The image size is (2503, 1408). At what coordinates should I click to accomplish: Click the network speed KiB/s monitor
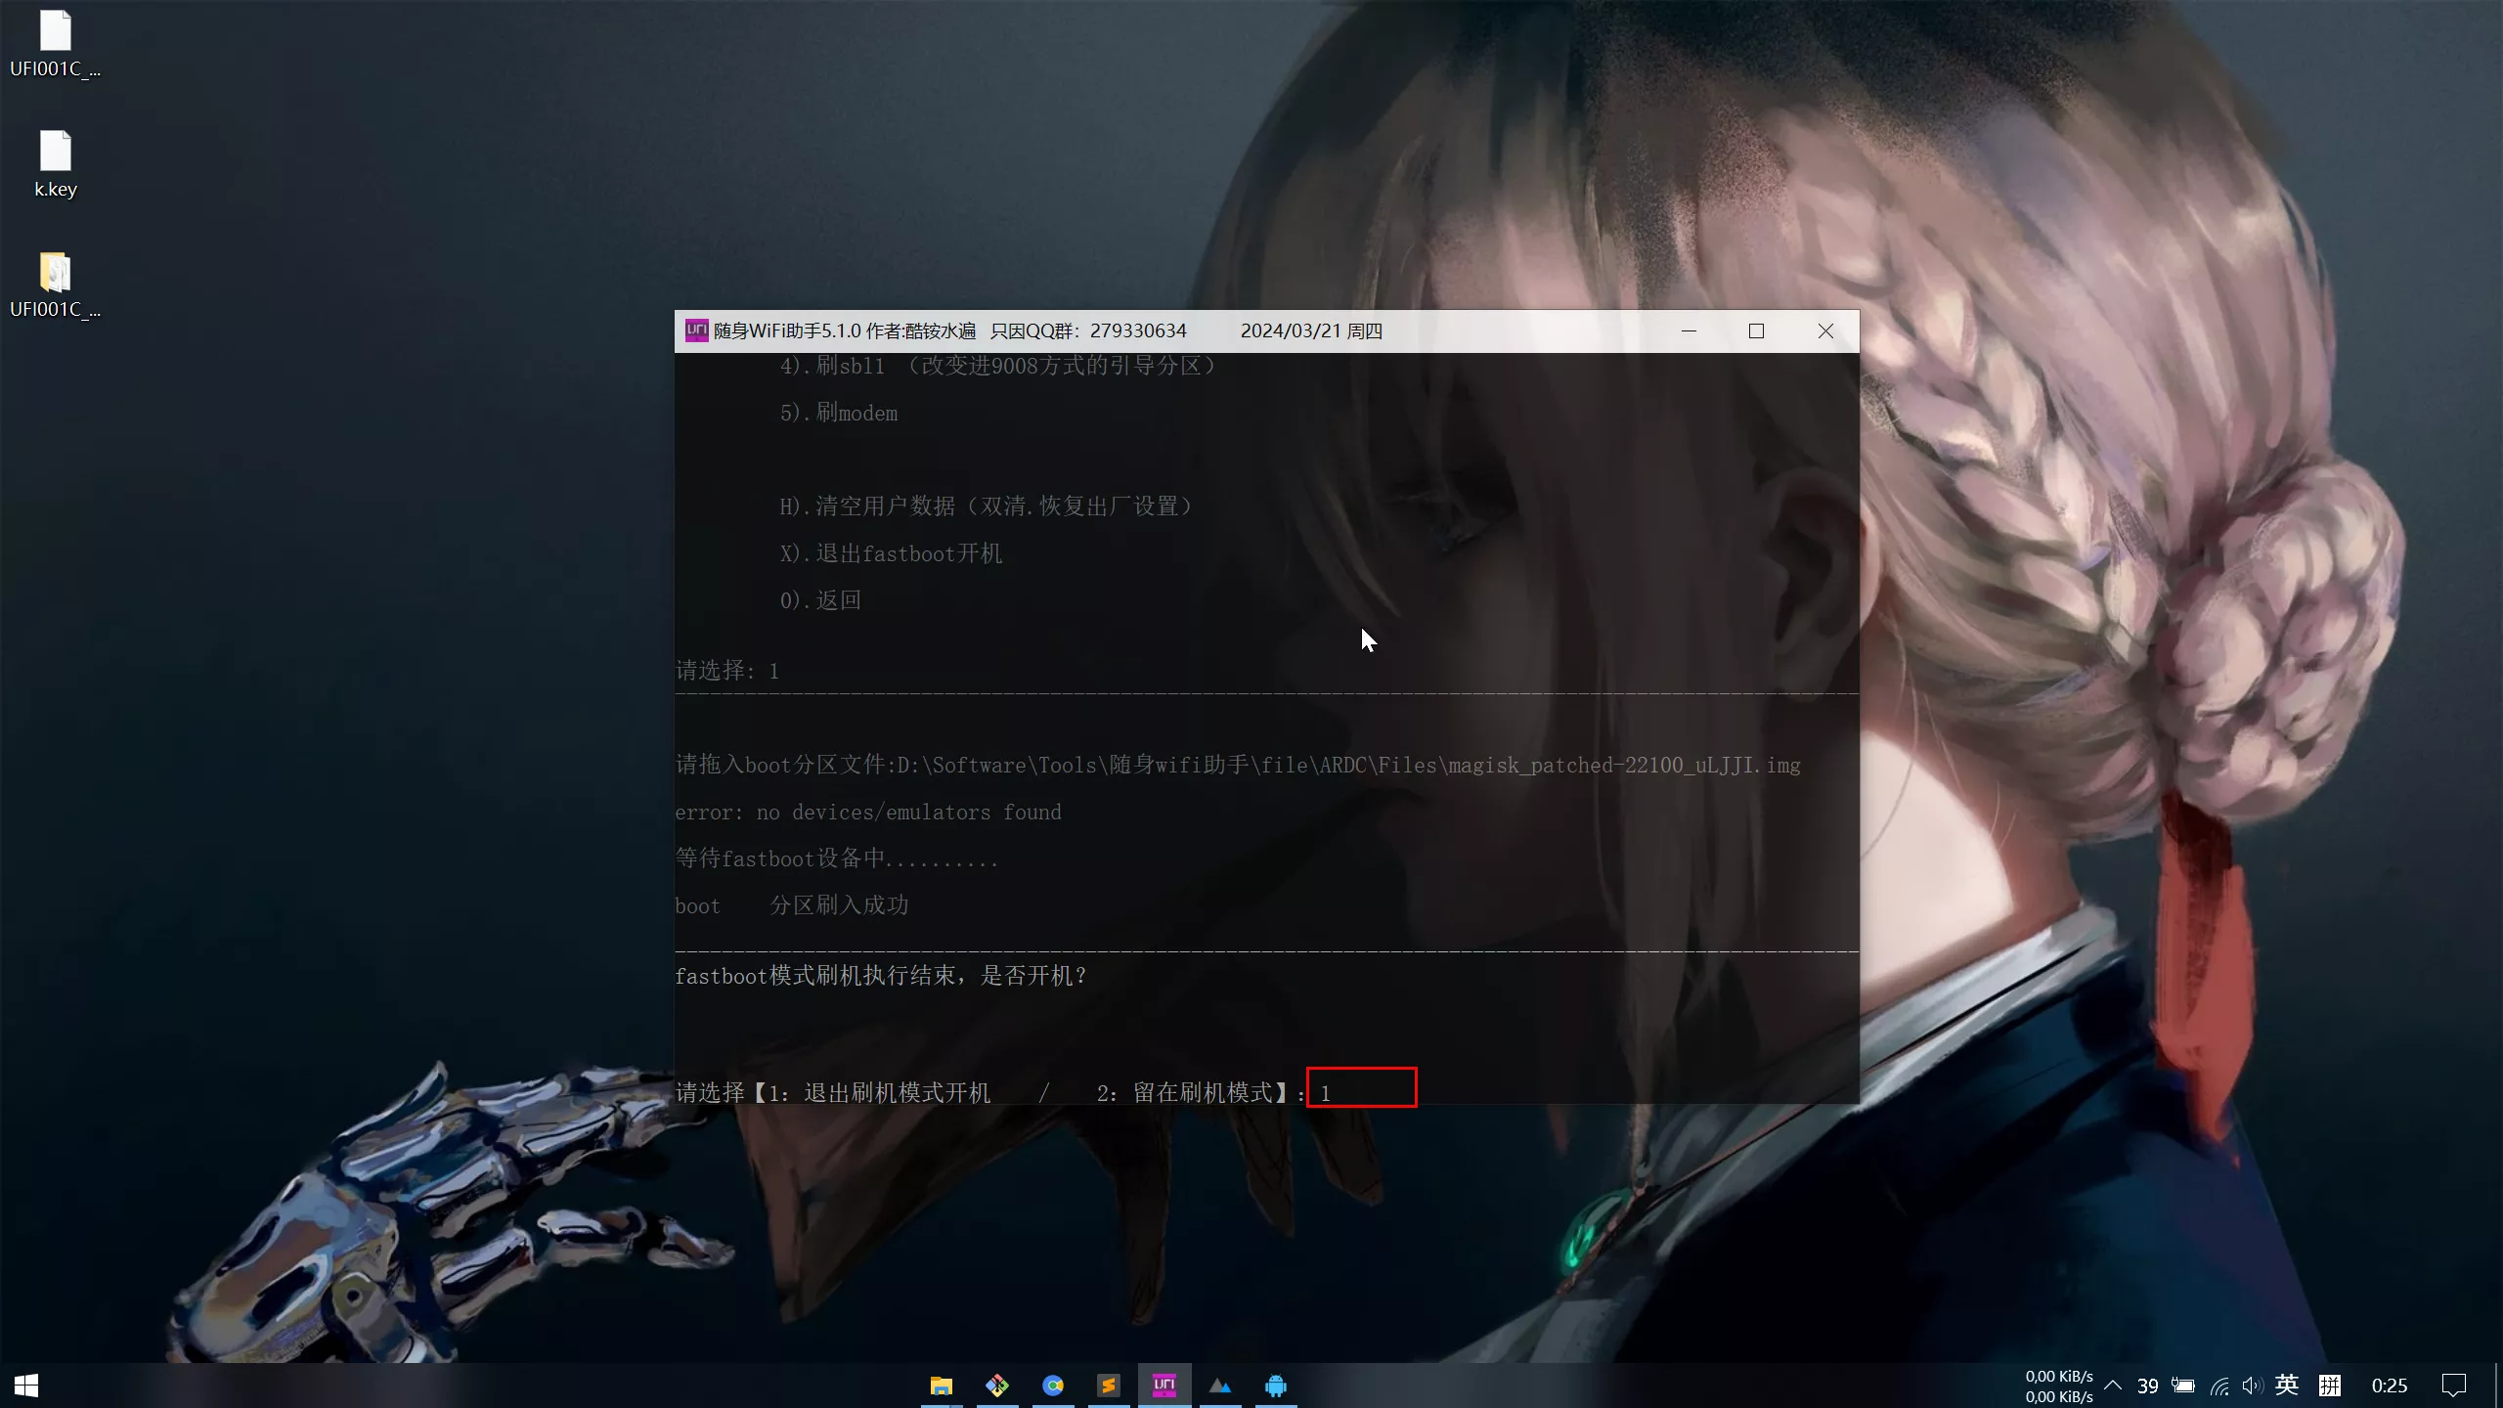click(2058, 1386)
